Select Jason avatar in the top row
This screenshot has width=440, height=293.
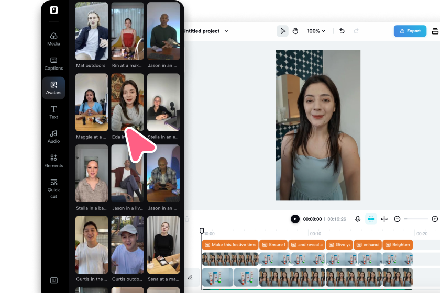click(x=163, y=31)
